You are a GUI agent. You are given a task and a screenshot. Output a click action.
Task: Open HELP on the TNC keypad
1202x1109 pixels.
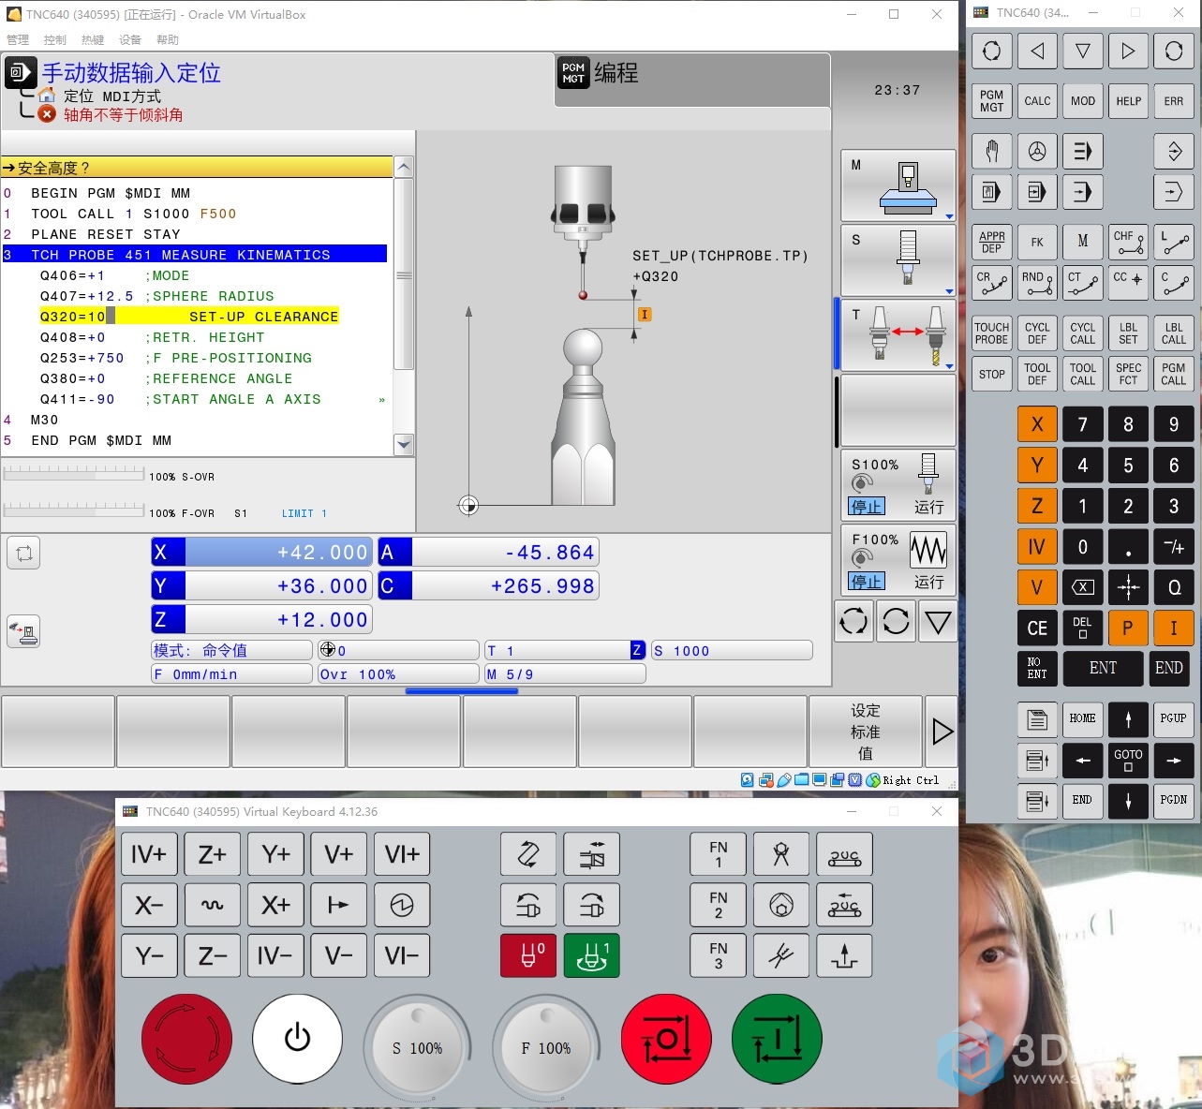(1128, 101)
